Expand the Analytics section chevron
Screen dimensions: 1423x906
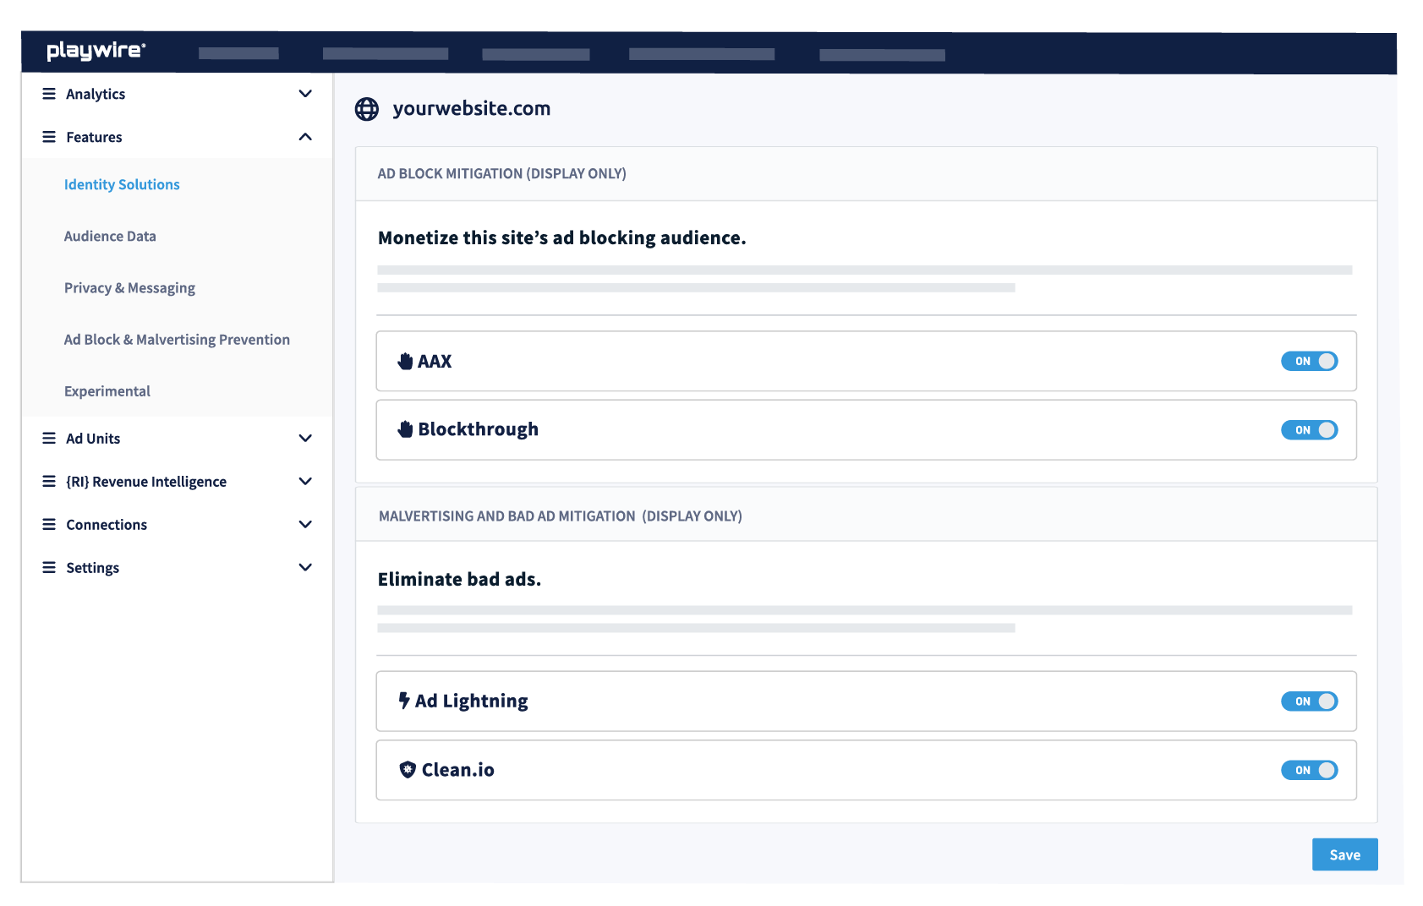click(x=305, y=94)
